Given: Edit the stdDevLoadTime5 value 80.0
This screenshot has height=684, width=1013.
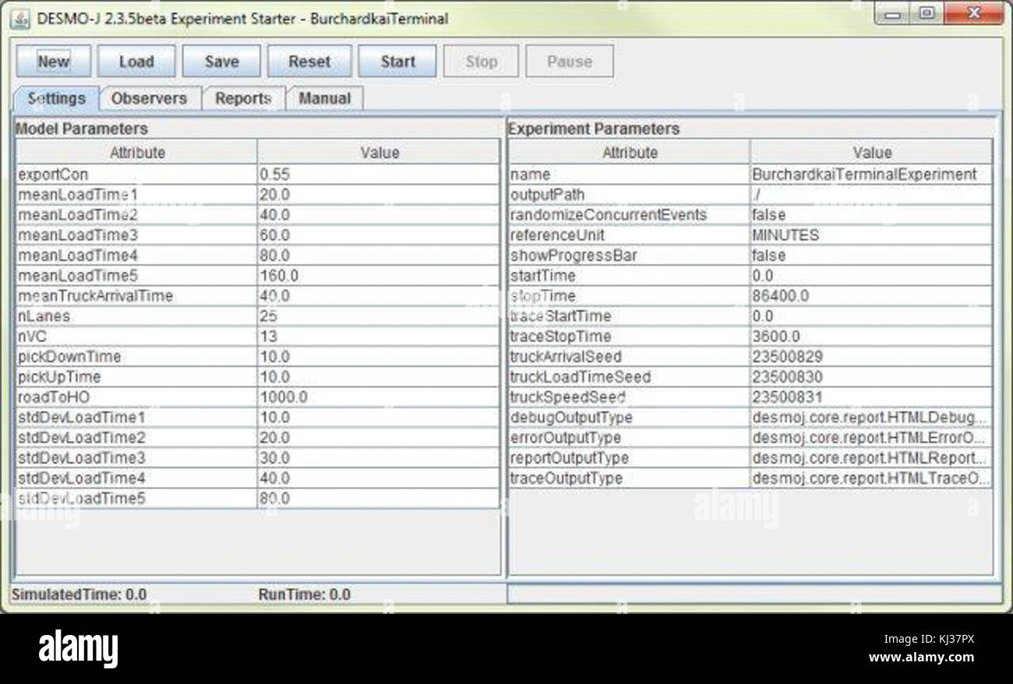Looking at the screenshot, I should [x=379, y=499].
